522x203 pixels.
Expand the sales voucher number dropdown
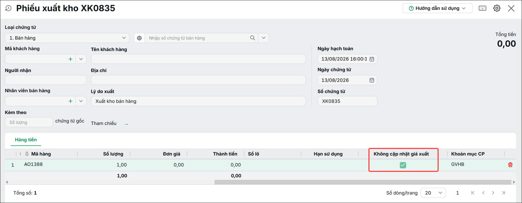click(263, 38)
